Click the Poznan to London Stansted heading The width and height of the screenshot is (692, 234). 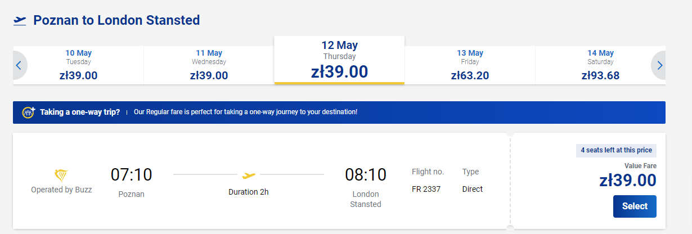(x=116, y=20)
